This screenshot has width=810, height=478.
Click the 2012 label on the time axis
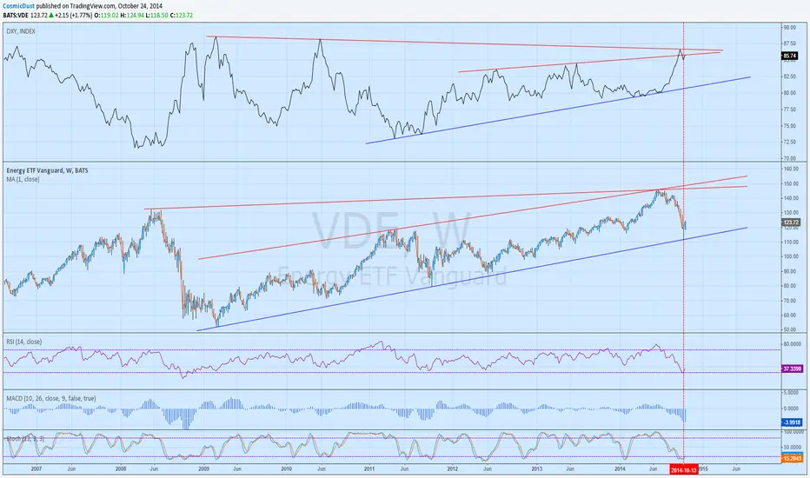click(453, 469)
